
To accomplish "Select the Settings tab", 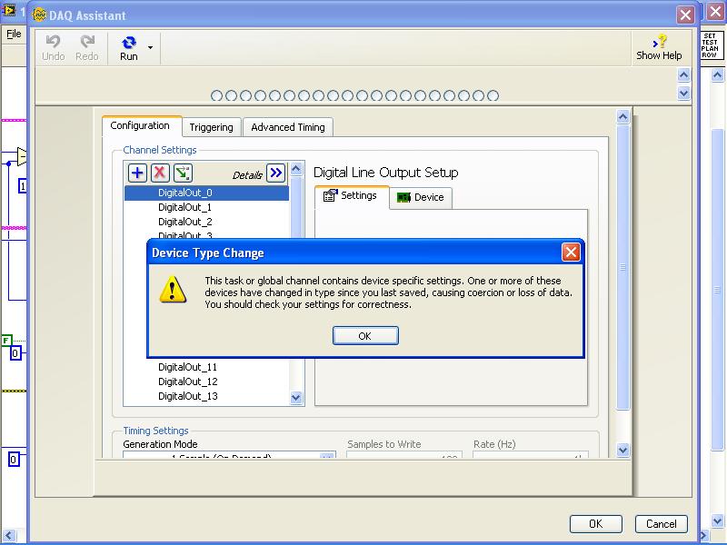I will point(351,196).
